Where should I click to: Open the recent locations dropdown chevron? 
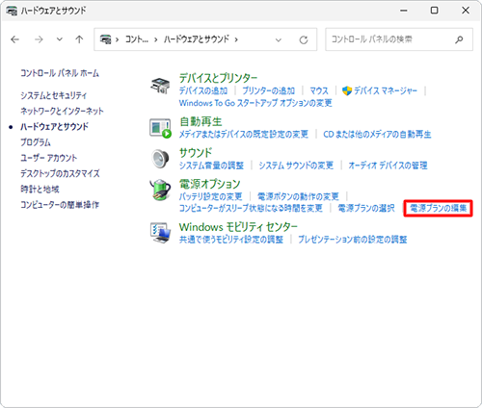pyautogui.click(x=60, y=39)
